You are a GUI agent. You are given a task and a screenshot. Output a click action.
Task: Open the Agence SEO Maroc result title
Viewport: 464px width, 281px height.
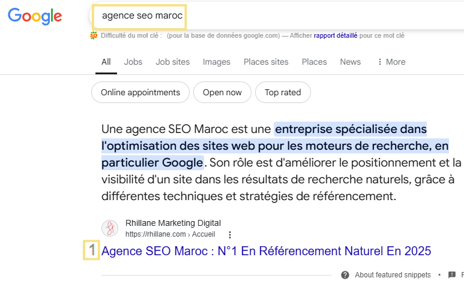tap(267, 251)
